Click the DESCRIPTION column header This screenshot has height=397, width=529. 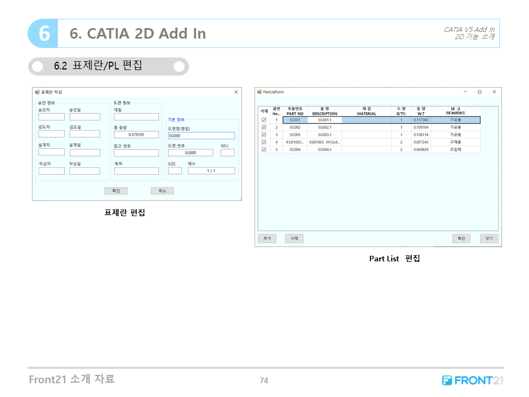[325, 111]
